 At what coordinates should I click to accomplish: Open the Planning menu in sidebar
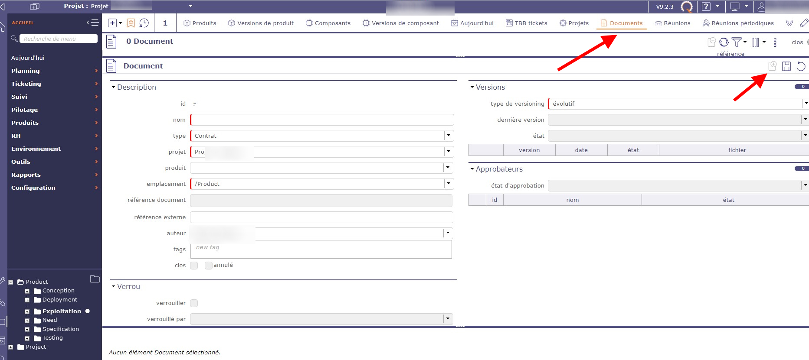point(26,71)
